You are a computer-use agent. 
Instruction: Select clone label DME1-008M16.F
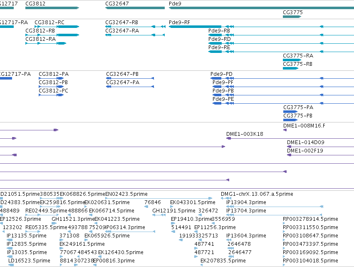[x=304, y=126]
